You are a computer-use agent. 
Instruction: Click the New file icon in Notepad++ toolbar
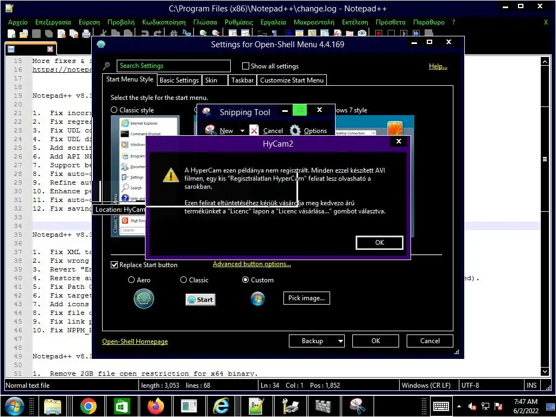coord(11,34)
